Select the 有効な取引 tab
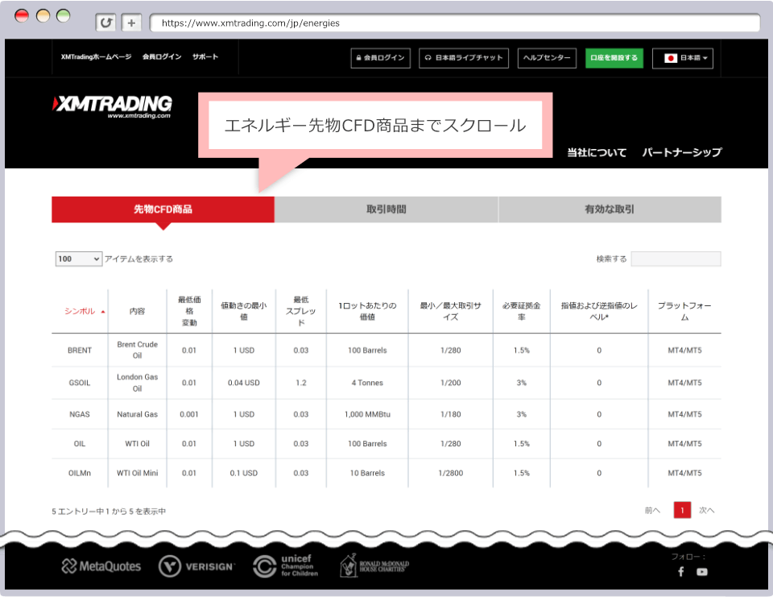773x597 pixels. (610, 209)
